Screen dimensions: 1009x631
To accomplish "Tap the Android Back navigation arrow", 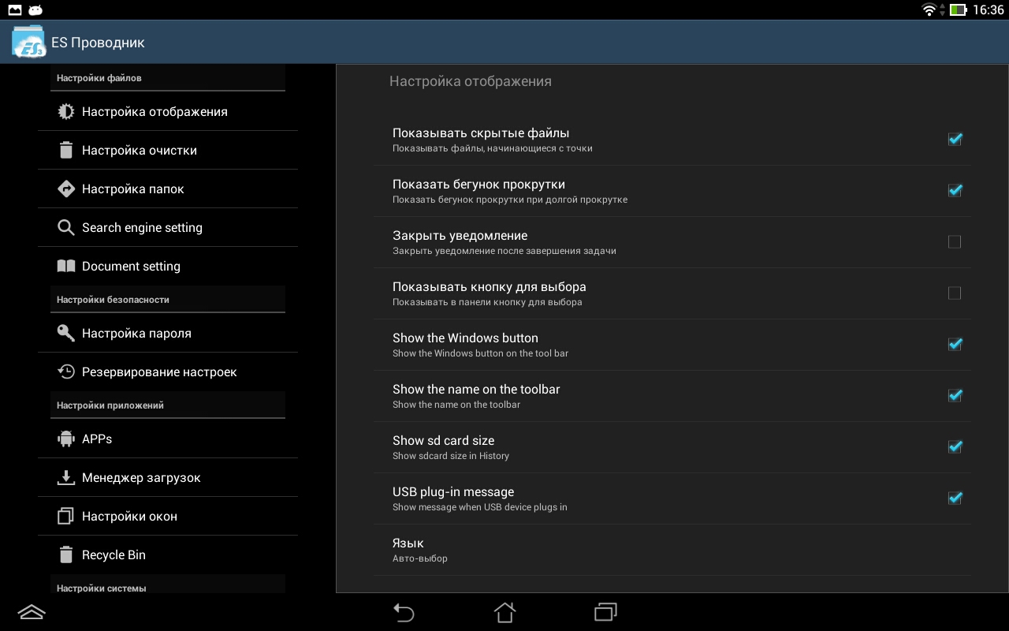I will (404, 613).
